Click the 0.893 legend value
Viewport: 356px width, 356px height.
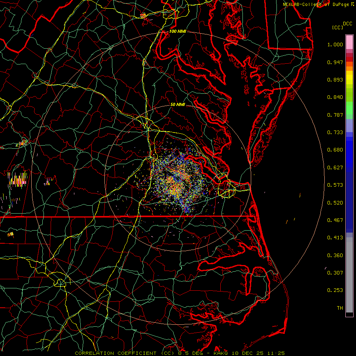click(x=335, y=80)
